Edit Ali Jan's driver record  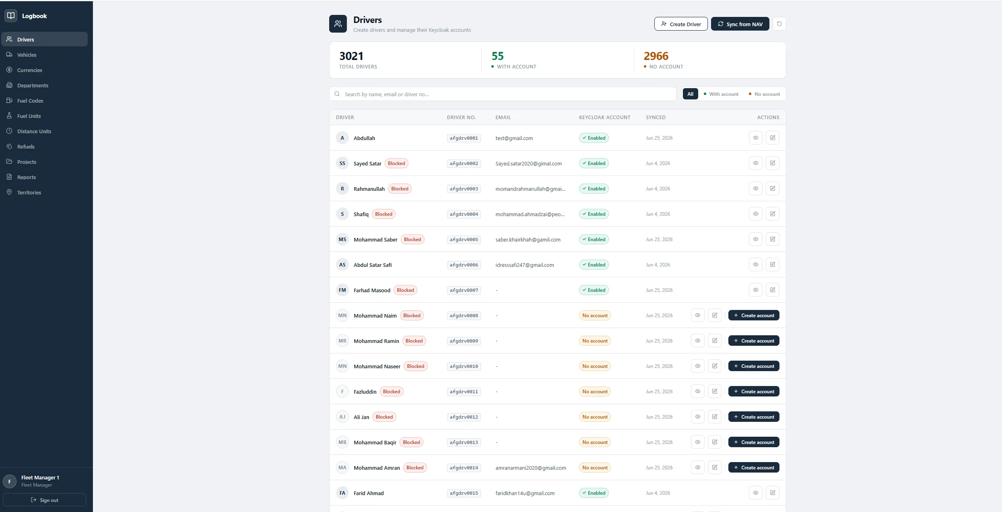pyautogui.click(x=714, y=417)
